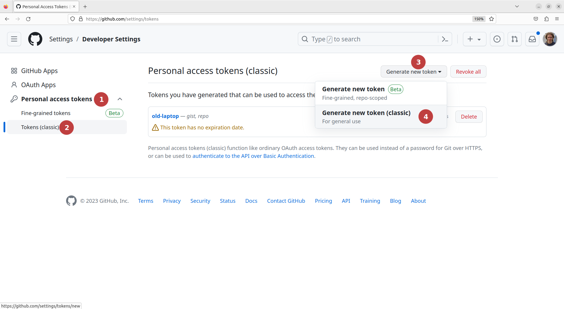Go back with browser back arrow
The height and width of the screenshot is (309, 564).
click(x=7, y=19)
